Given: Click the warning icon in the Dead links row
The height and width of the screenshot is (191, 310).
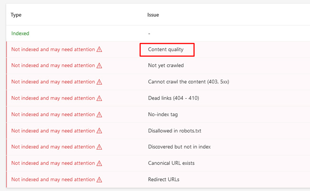Looking at the screenshot, I should click(x=99, y=98).
